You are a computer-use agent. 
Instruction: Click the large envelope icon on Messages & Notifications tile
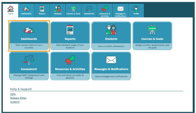point(111,60)
